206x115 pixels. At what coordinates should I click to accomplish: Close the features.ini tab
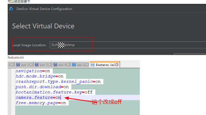[x=117, y=65]
